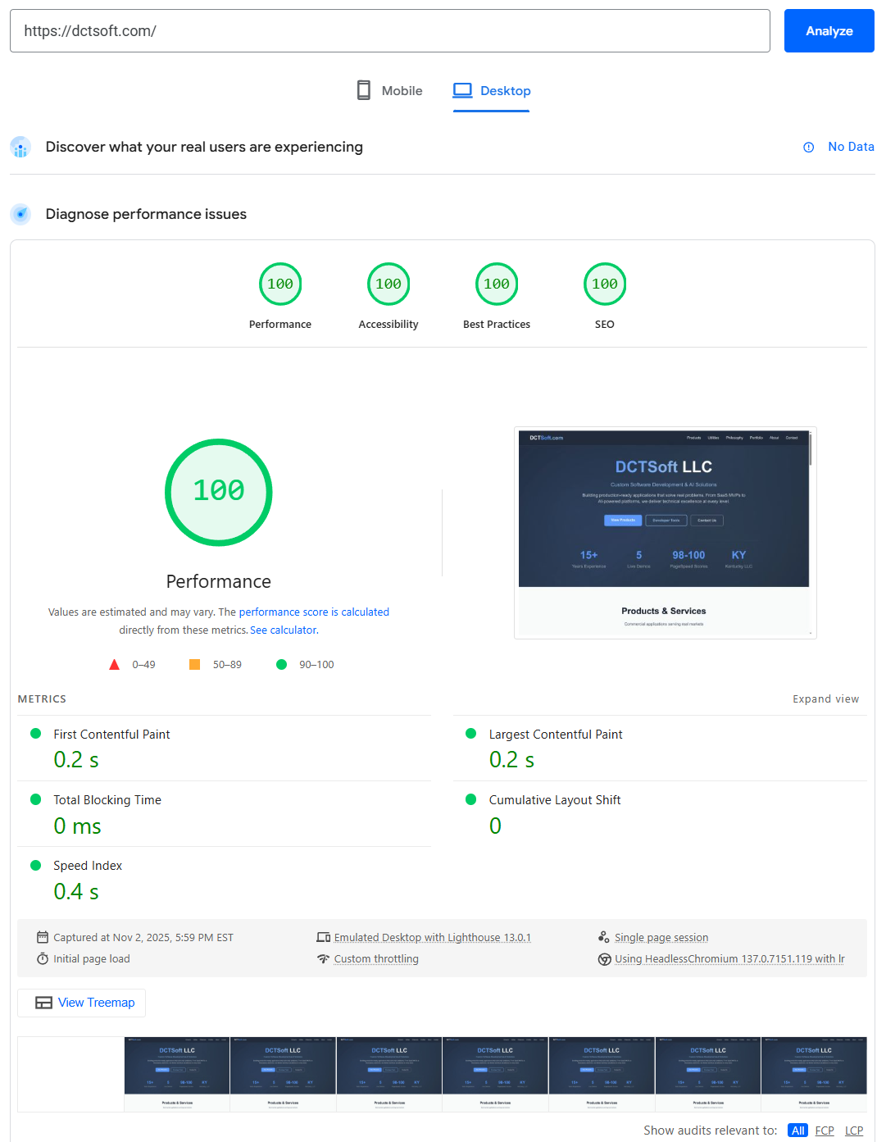Click the calendar icon next to capture date
Screen dimensions: 886x1142
click(x=42, y=937)
